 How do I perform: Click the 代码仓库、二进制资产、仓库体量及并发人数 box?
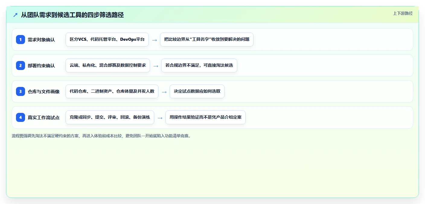(112, 91)
